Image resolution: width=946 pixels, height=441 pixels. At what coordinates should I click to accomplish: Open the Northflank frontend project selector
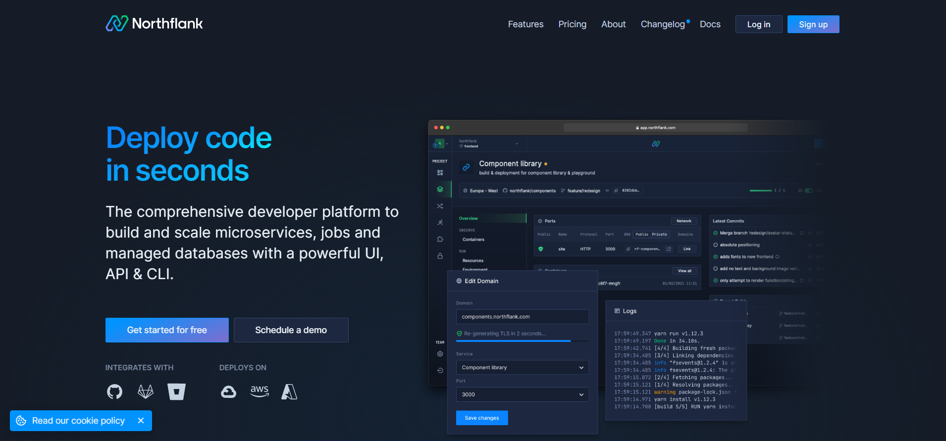pyautogui.click(x=489, y=144)
